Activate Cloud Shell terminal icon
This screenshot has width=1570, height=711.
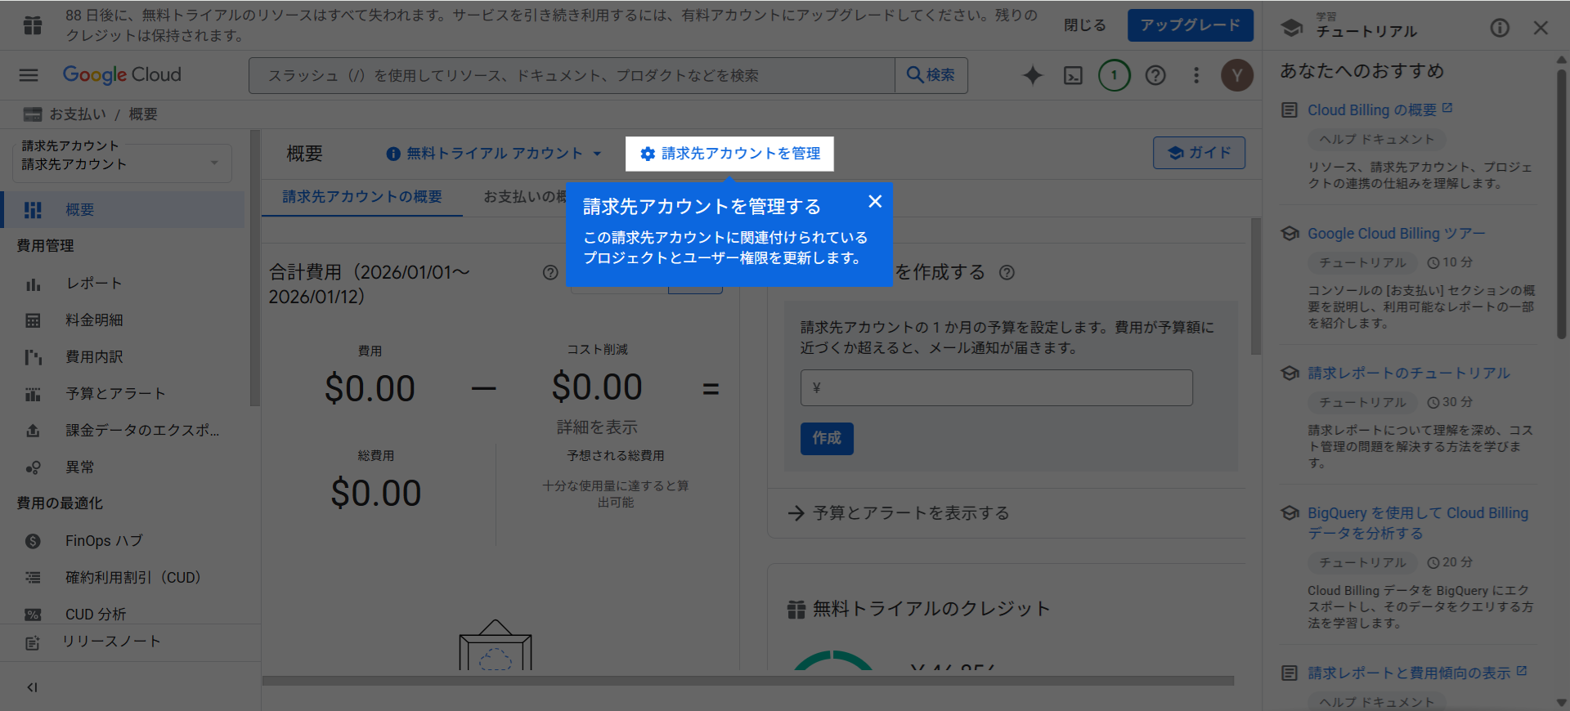pyautogui.click(x=1073, y=75)
